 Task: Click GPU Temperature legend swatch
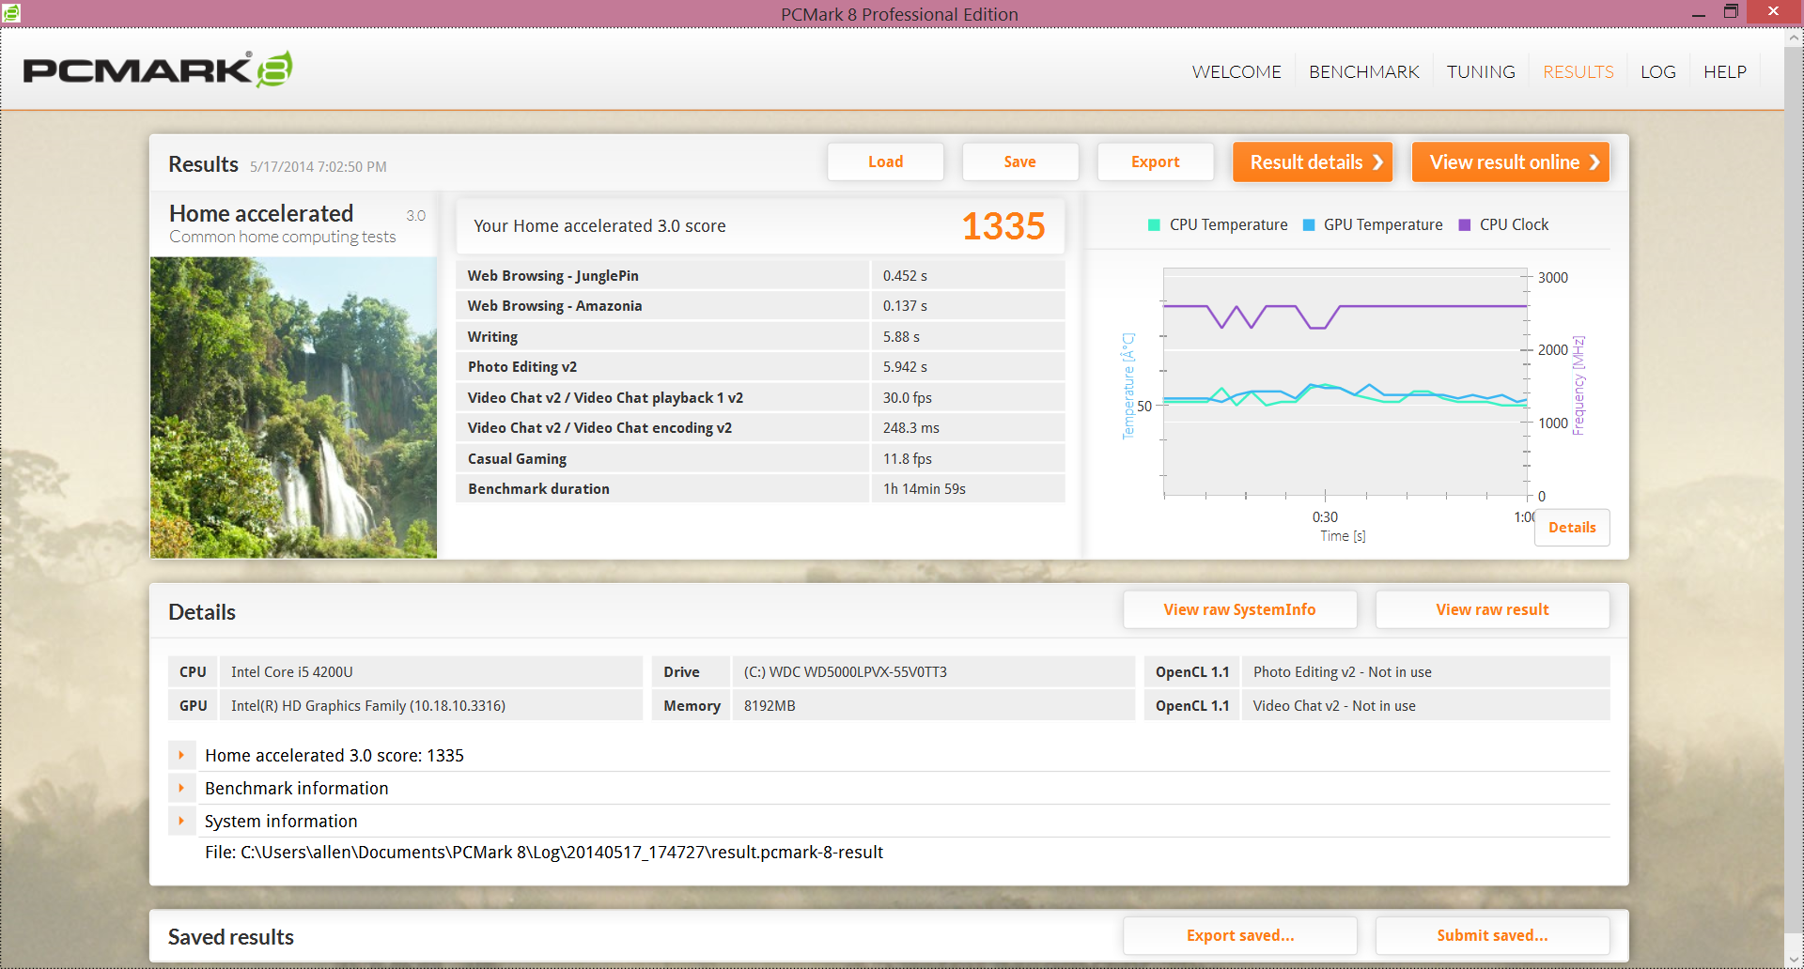pyautogui.click(x=1309, y=224)
